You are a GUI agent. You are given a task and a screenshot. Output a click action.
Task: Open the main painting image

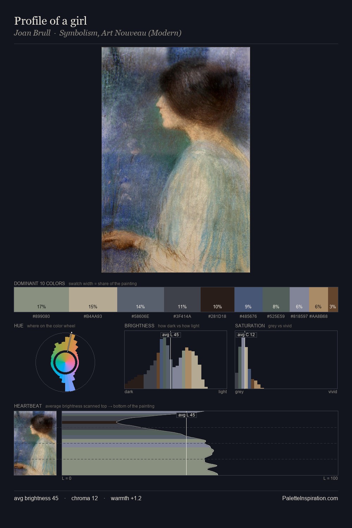point(176,160)
